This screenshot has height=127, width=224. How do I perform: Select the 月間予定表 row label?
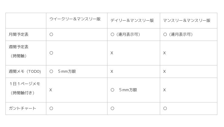[18, 35]
